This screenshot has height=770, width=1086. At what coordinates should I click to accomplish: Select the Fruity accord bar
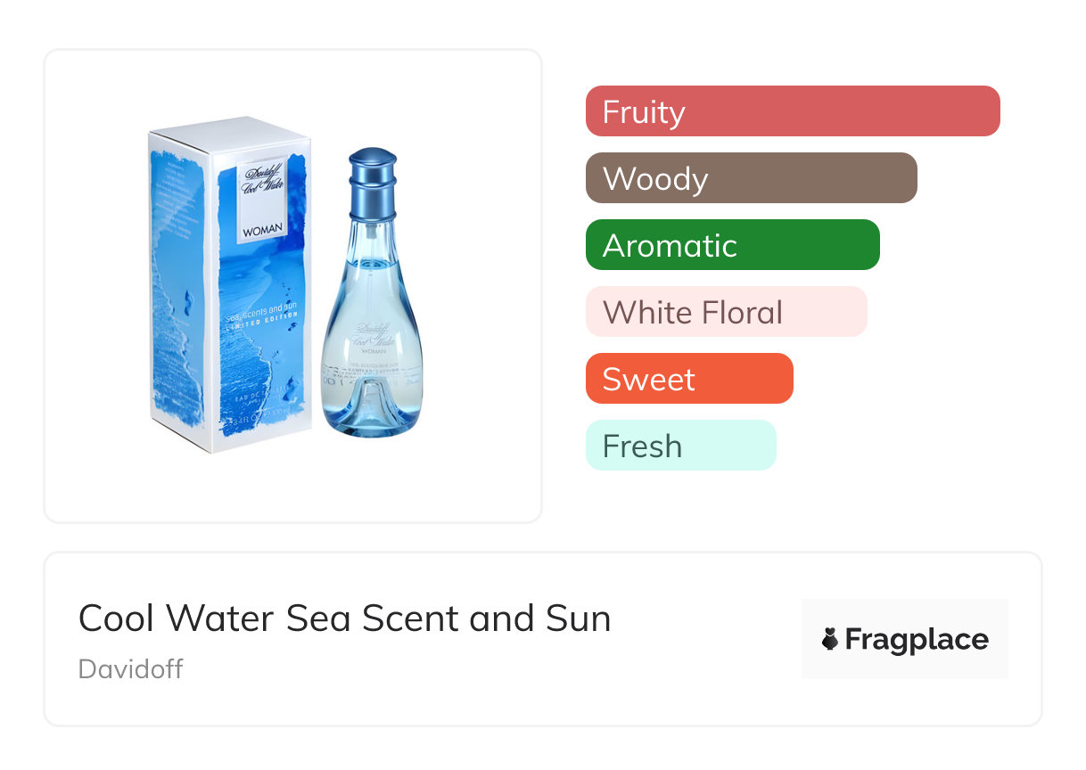tap(793, 111)
